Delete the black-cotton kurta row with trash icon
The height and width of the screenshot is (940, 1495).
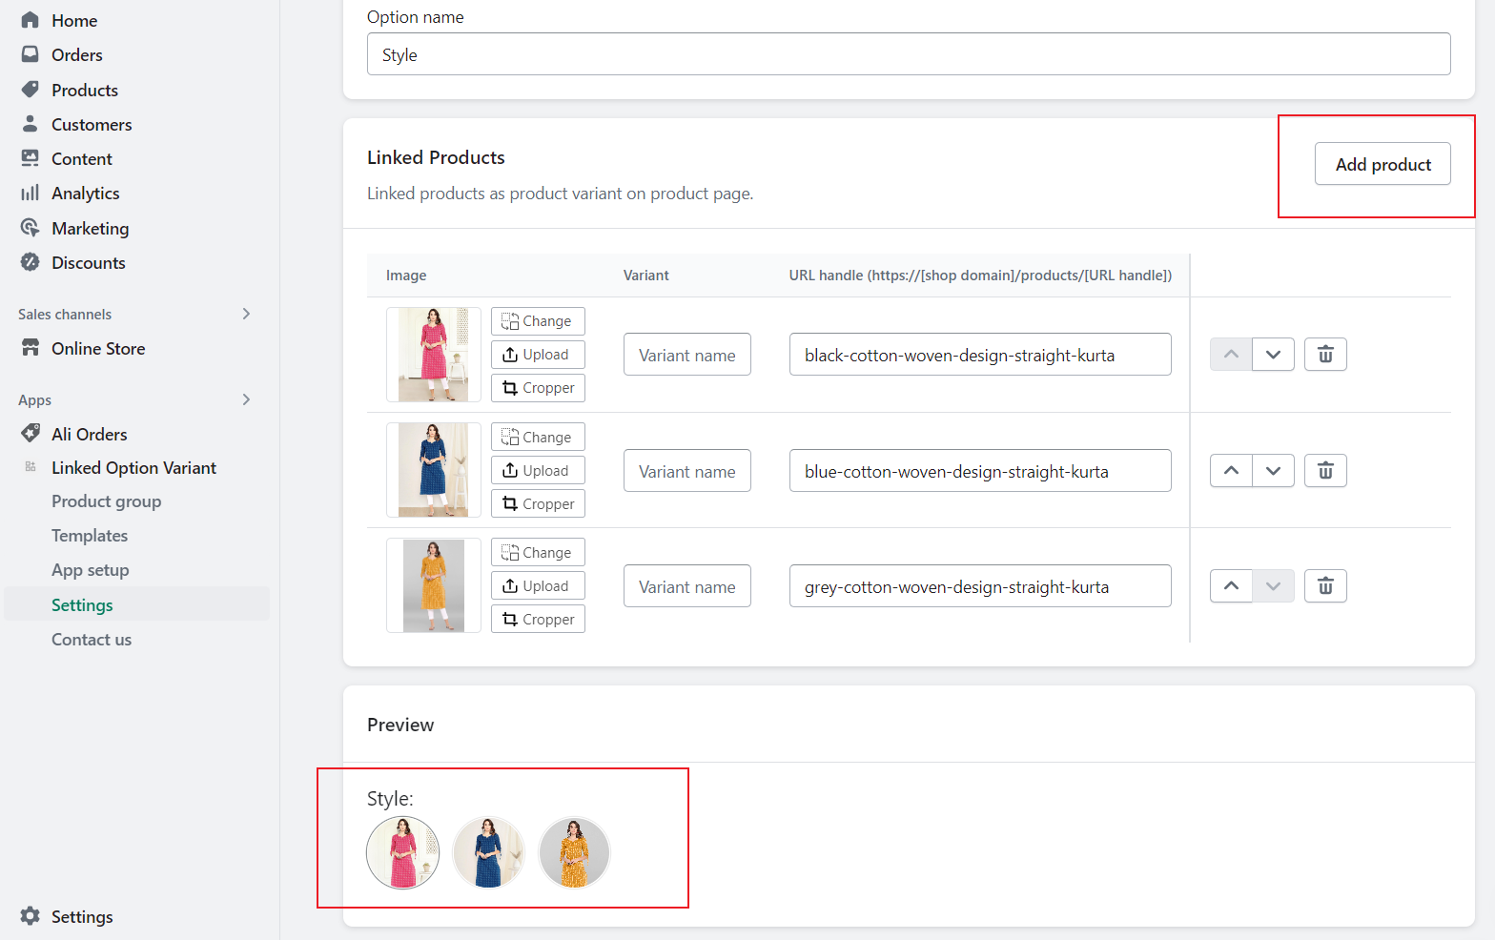click(x=1324, y=355)
